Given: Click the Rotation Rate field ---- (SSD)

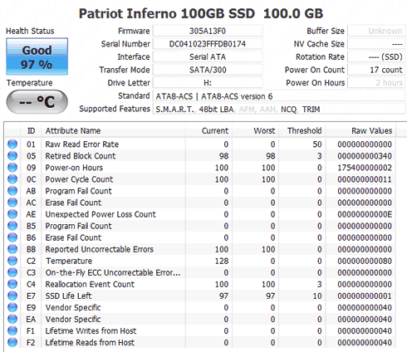Looking at the screenshot, I should point(376,56).
